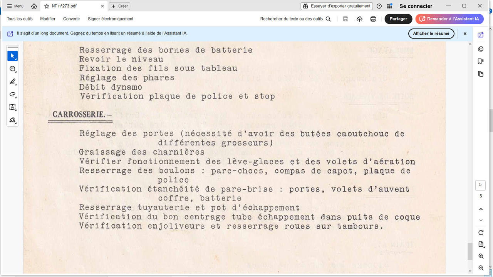This screenshot has width=493, height=277.
Task: Zoom in on the document
Action: (481, 256)
